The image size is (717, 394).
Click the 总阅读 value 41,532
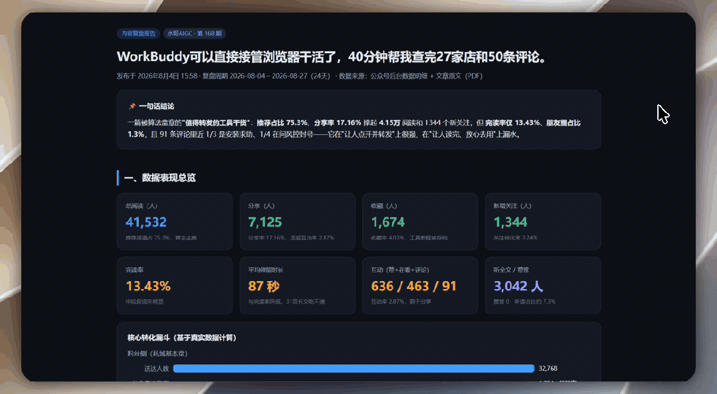146,222
